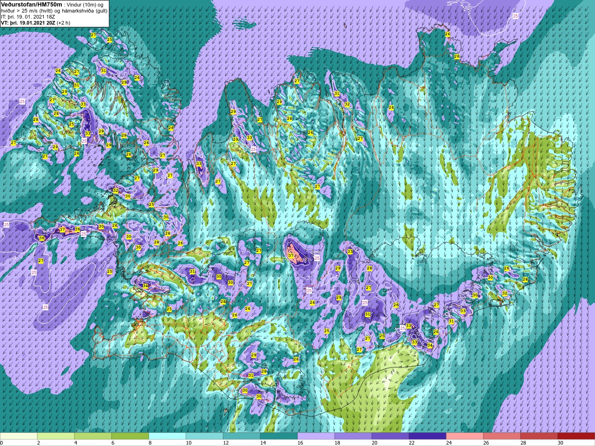
Task: Click the Veðurstofan/HM750m title text
Action: click(31, 4)
